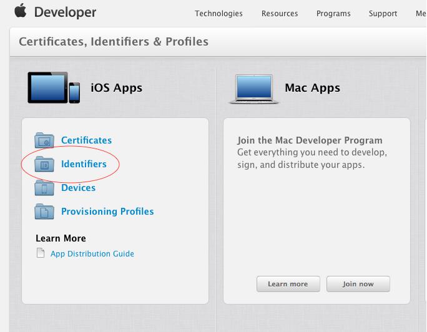The height and width of the screenshot is (332, 427).
Task: Click the Apple logo icon
Action: pos(21,11)
